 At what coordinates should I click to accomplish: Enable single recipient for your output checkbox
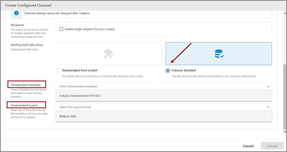click(x=62, y=29)
